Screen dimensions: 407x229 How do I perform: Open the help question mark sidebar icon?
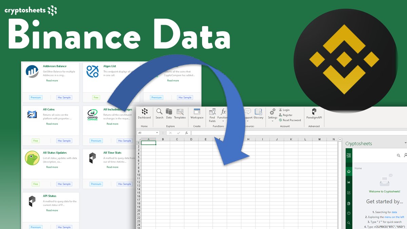click(349, 213)
